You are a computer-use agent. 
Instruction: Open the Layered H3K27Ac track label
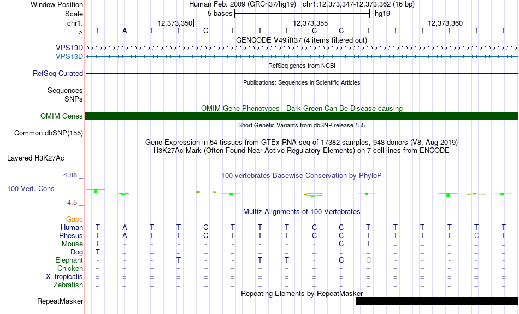(x=36, y=158)
